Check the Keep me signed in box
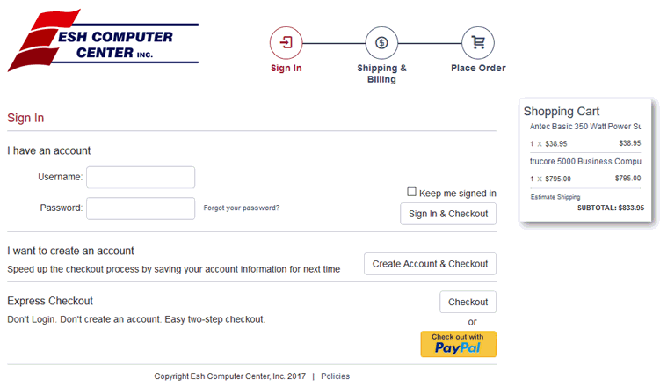Screen dimensions: 660x387 pyautogui.click(x=411, y=193)
